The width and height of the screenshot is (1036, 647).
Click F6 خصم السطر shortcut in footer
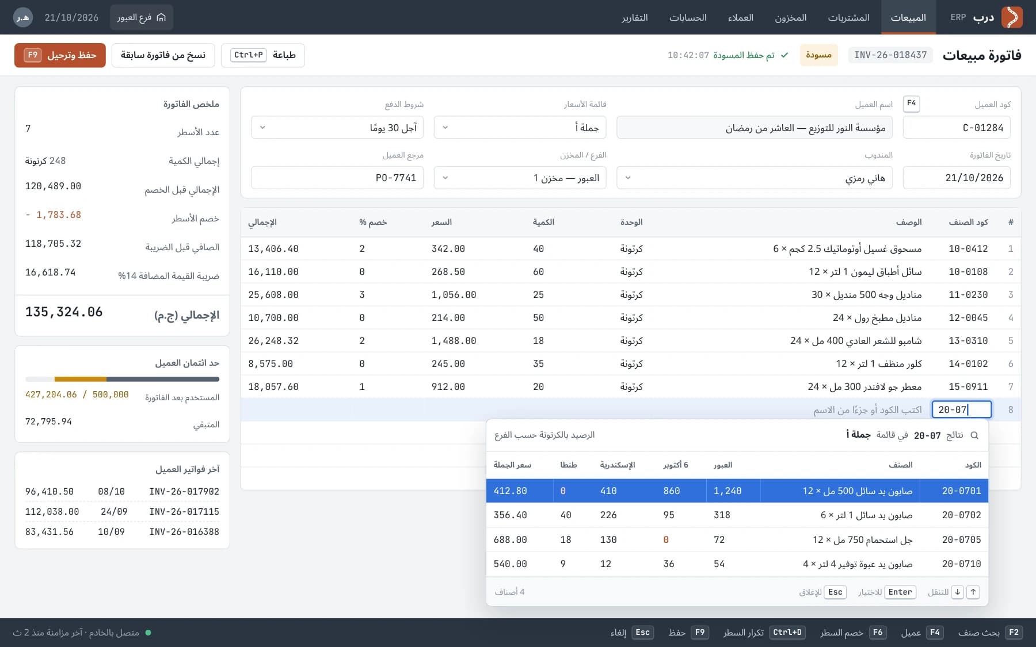(854, 633)
